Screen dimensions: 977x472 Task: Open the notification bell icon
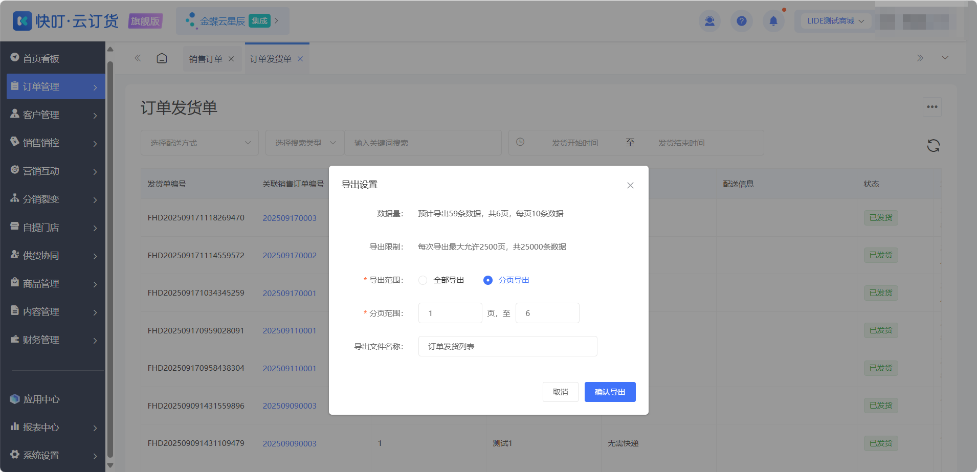point(773,21)
